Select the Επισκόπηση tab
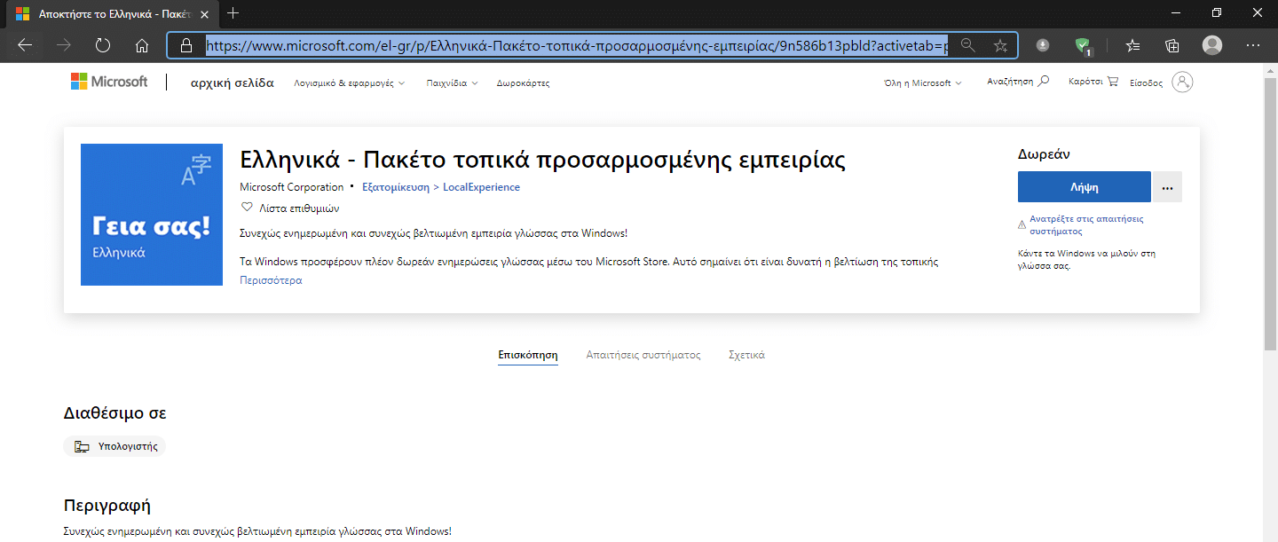The image size is (1278, 542). (x=528, y=355)
